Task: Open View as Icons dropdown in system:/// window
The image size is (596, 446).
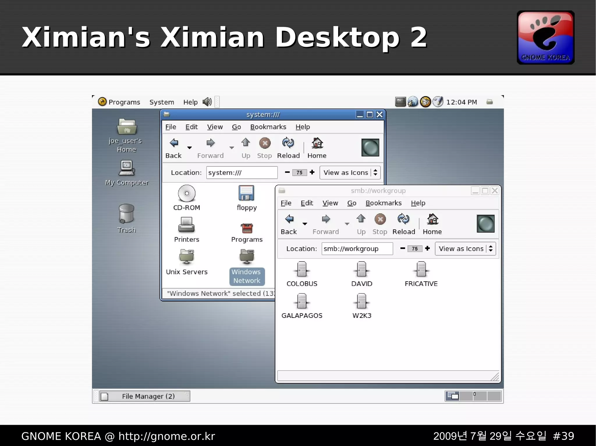Action: [350, 173]
